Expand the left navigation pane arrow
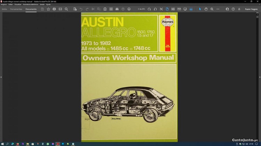Image resolution: width=261 pixels, height=146 pixels. 1,77
